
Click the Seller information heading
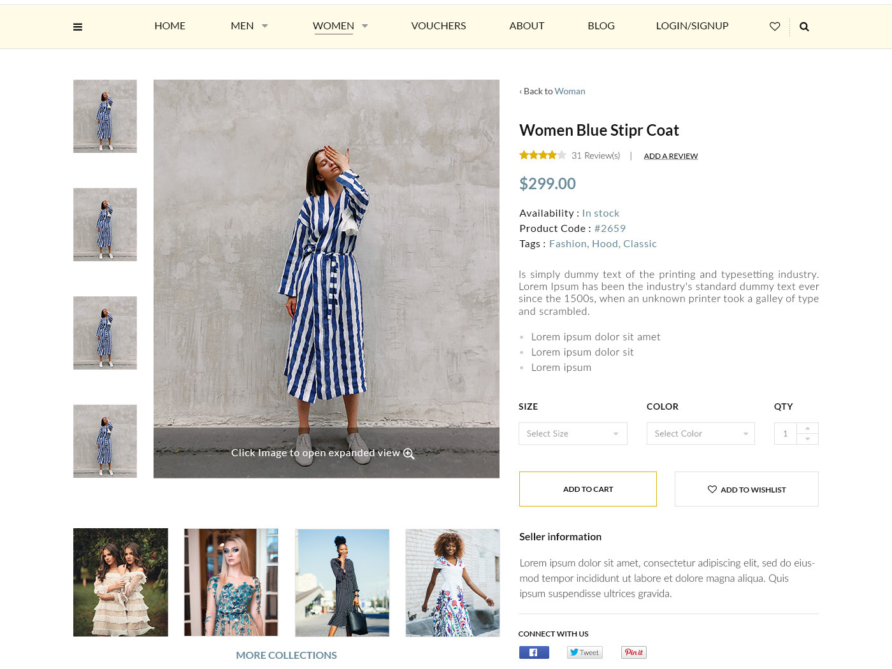coord(561,537)
